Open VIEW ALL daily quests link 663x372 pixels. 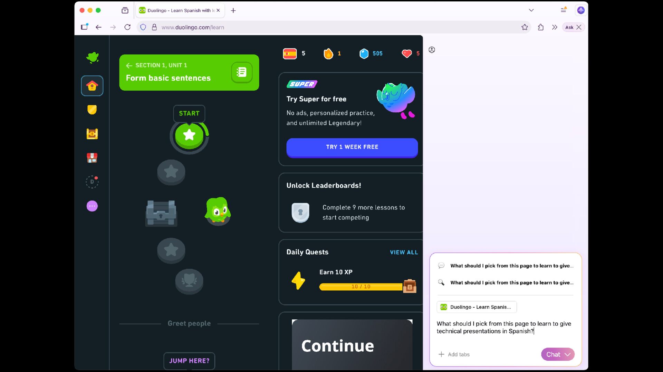[x=404, y=252]
